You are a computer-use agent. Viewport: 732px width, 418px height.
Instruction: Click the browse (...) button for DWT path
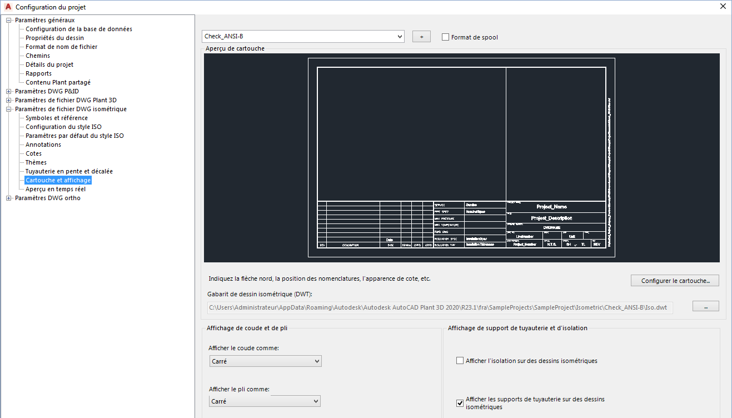pos(706,306)
